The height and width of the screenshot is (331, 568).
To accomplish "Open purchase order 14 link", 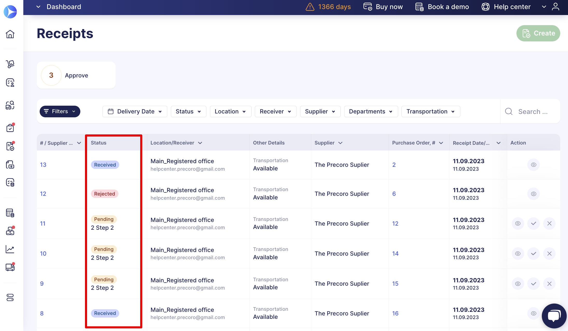I will [x=395, y=254].
